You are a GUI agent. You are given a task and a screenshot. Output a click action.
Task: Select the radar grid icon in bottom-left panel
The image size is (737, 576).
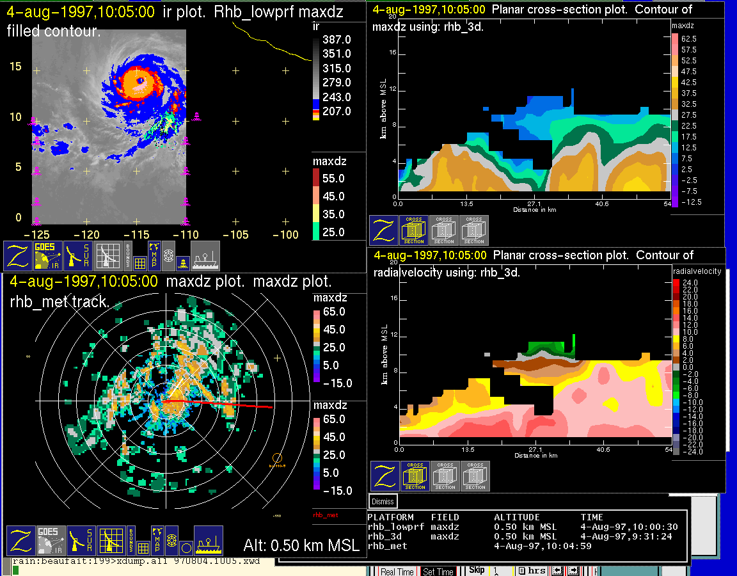pos(111,541)
